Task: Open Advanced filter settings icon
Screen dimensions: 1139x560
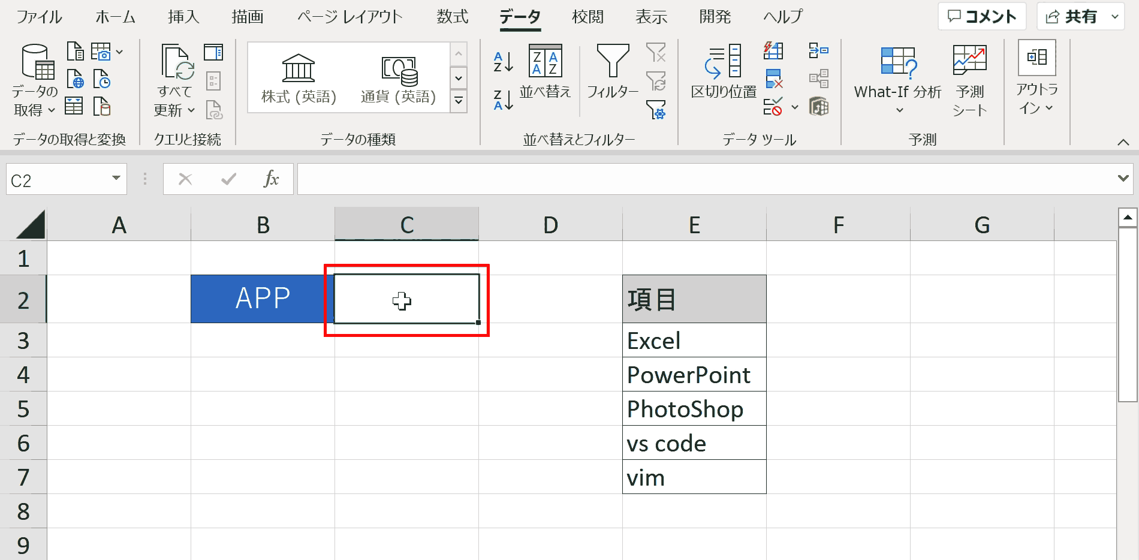Action: pos(656,109)
